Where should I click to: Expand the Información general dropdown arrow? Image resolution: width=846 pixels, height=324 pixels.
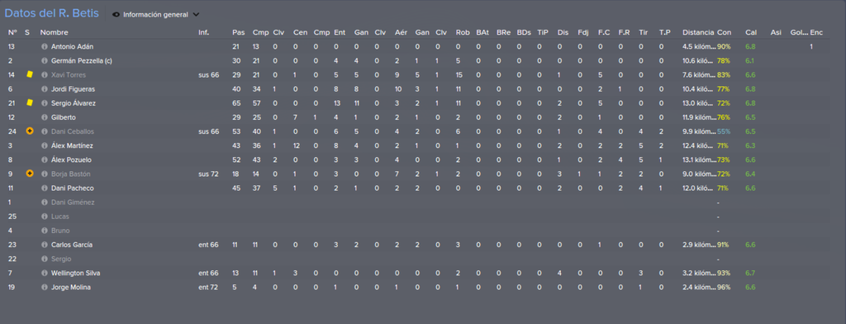tap(196, 15)
